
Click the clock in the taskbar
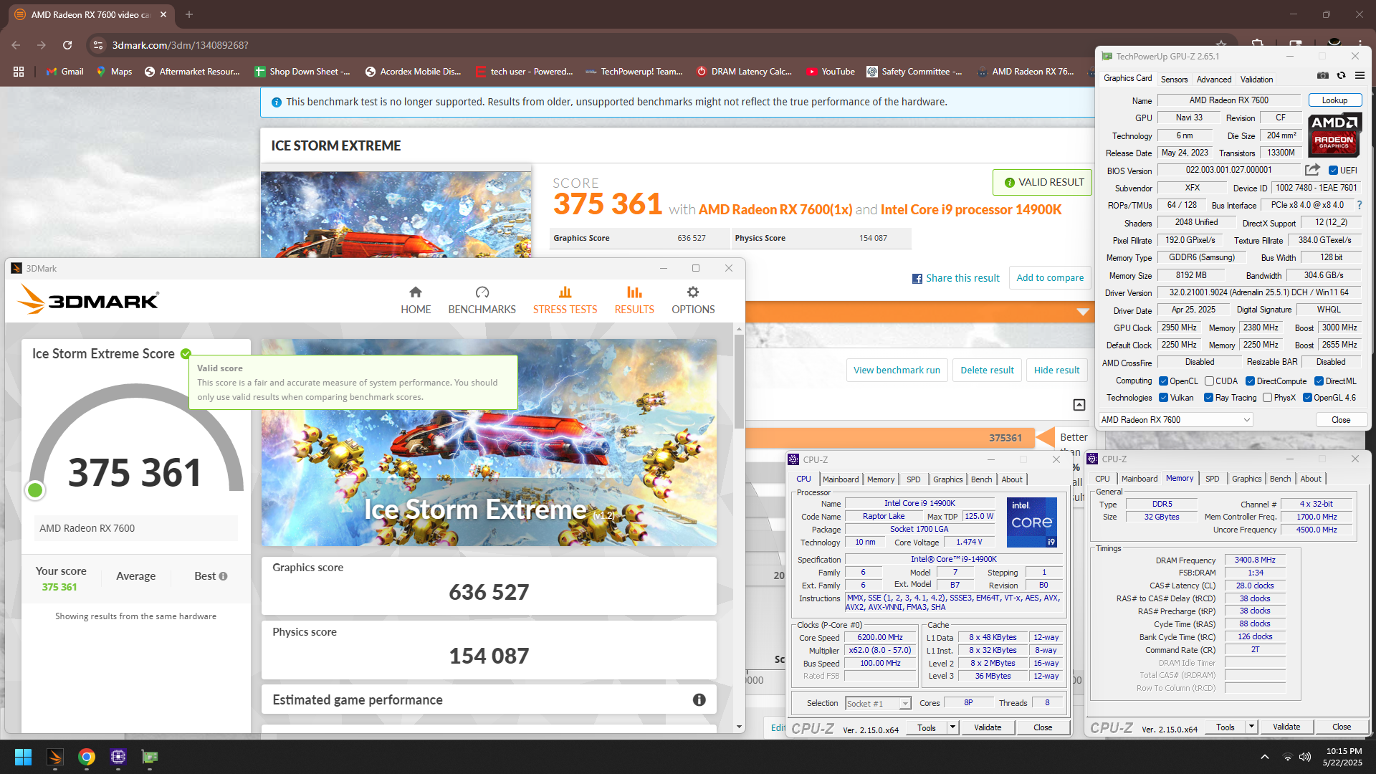tap(1344, 757)
